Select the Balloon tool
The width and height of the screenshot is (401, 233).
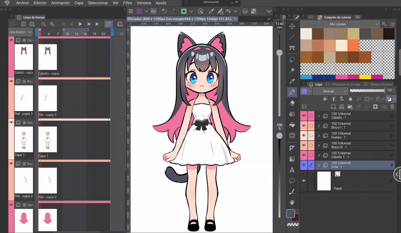click(x=292, y=181)
